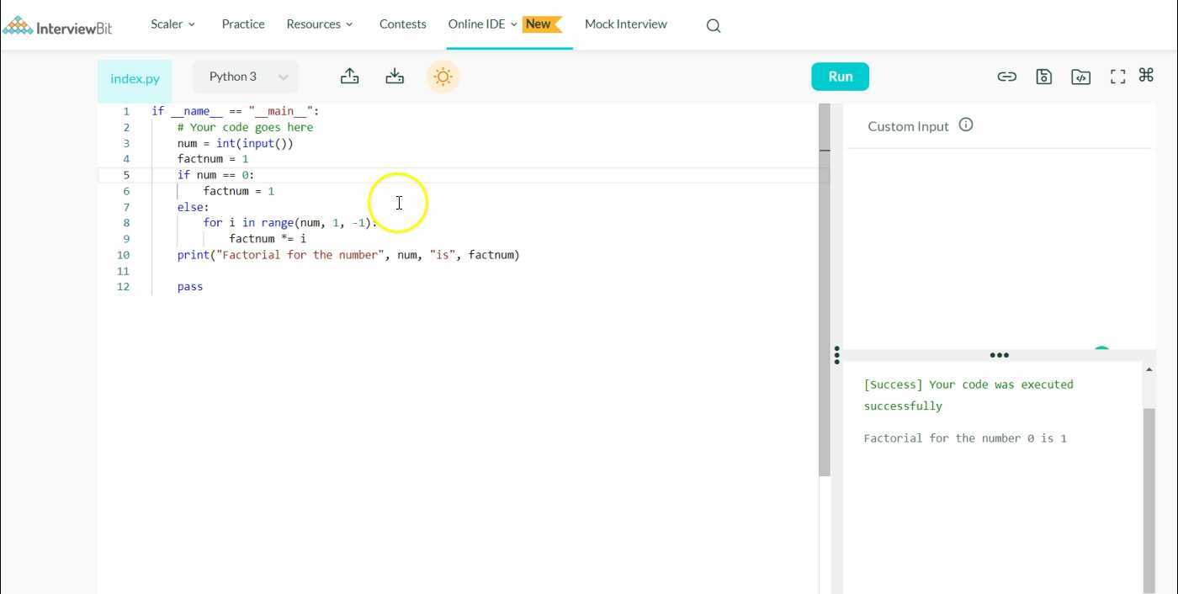Screen dimensions: 1178x594
Task: Click the Custom Input label
Action: (908, 126)
